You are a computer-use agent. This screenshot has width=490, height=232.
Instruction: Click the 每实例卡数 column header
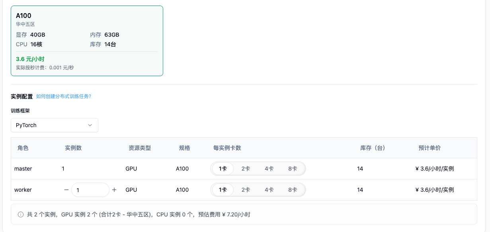227,148
